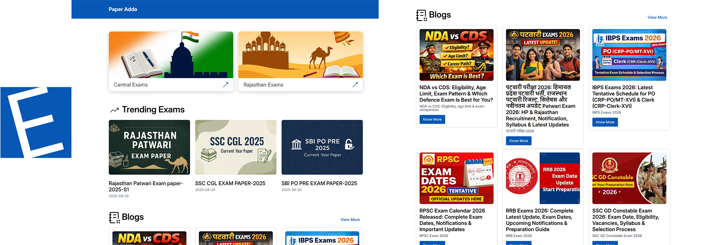Viewport: 707px width, 245px height.
Task: Click View More in right Blogs panel
Action: (657, 17)
